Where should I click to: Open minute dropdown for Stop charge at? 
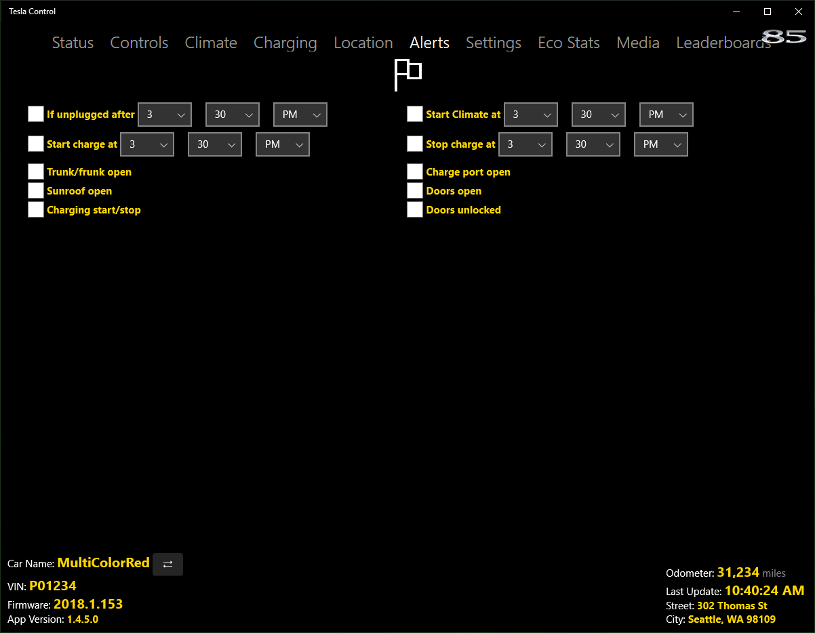click(x=593, y=144)
